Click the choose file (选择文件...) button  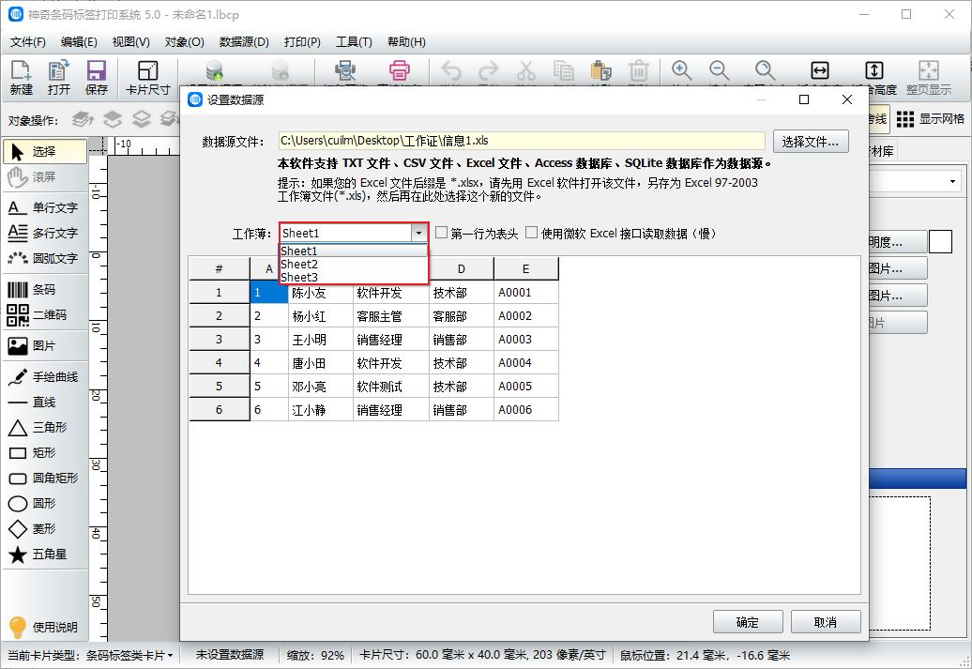point(811,142)
